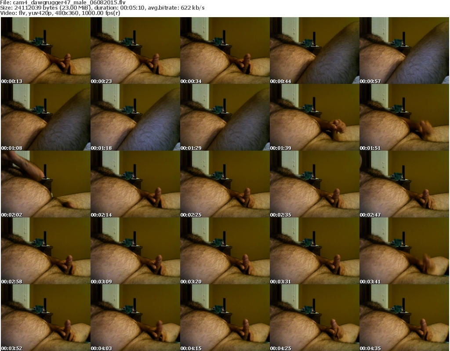Open the frame stamped 00:00:44
The image size is (450, 351).
(315, 51)
